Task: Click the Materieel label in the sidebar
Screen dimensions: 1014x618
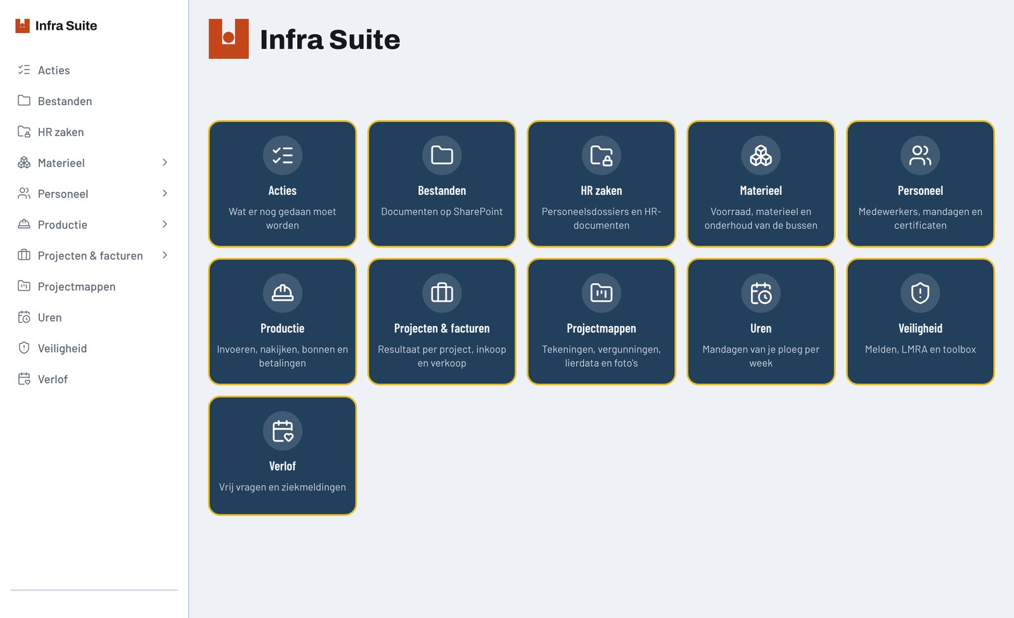Action: 61,163
